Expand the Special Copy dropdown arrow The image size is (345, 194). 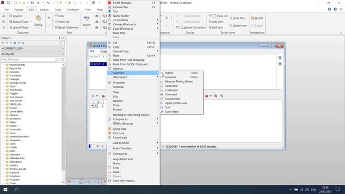(31, 22)
